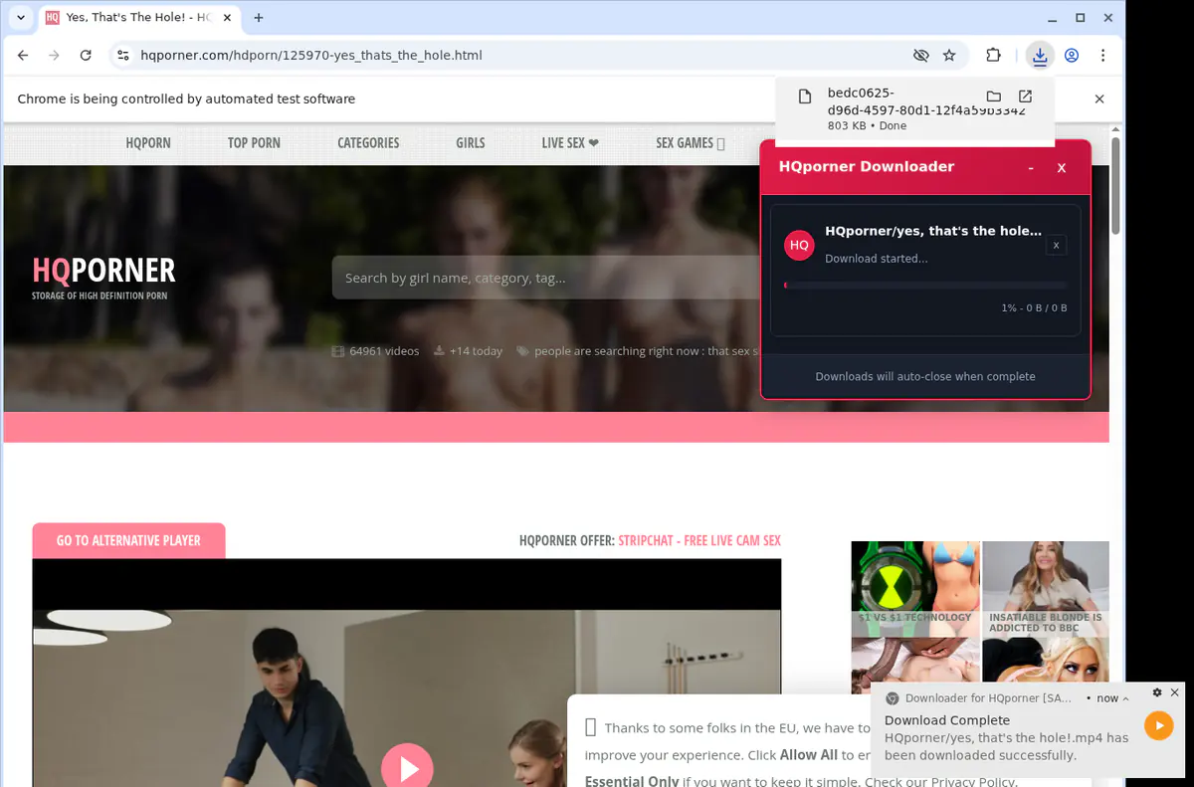This screenshot has width=1194, height=787.
Task: Click the page vertical scrollbar
Action: click(1116, 185)
